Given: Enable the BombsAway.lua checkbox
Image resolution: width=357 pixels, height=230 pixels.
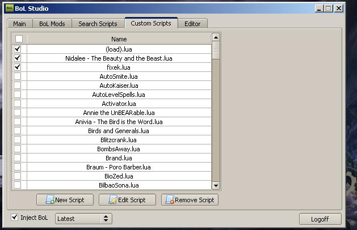Looking at the screenshot, I should click(x=17, y=149).
